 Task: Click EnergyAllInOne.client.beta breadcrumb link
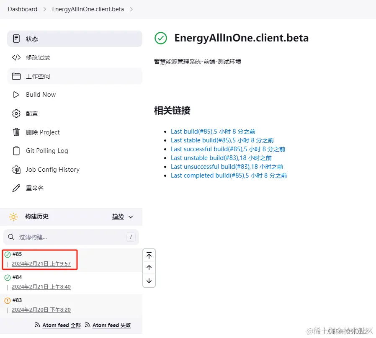(x=88, y=9)
